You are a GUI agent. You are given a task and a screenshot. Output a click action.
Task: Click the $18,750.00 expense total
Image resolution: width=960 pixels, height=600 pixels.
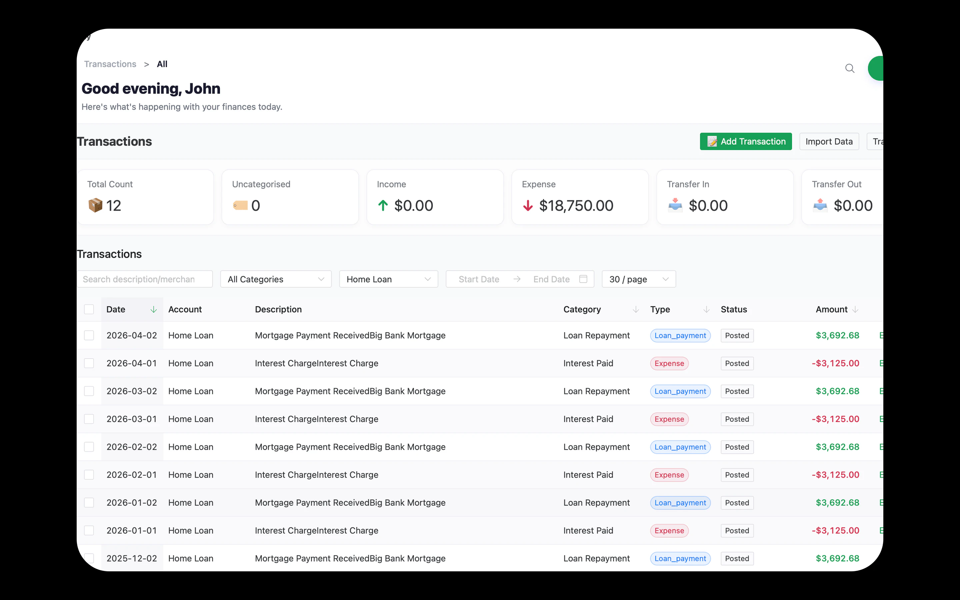(x=576, y=205)
